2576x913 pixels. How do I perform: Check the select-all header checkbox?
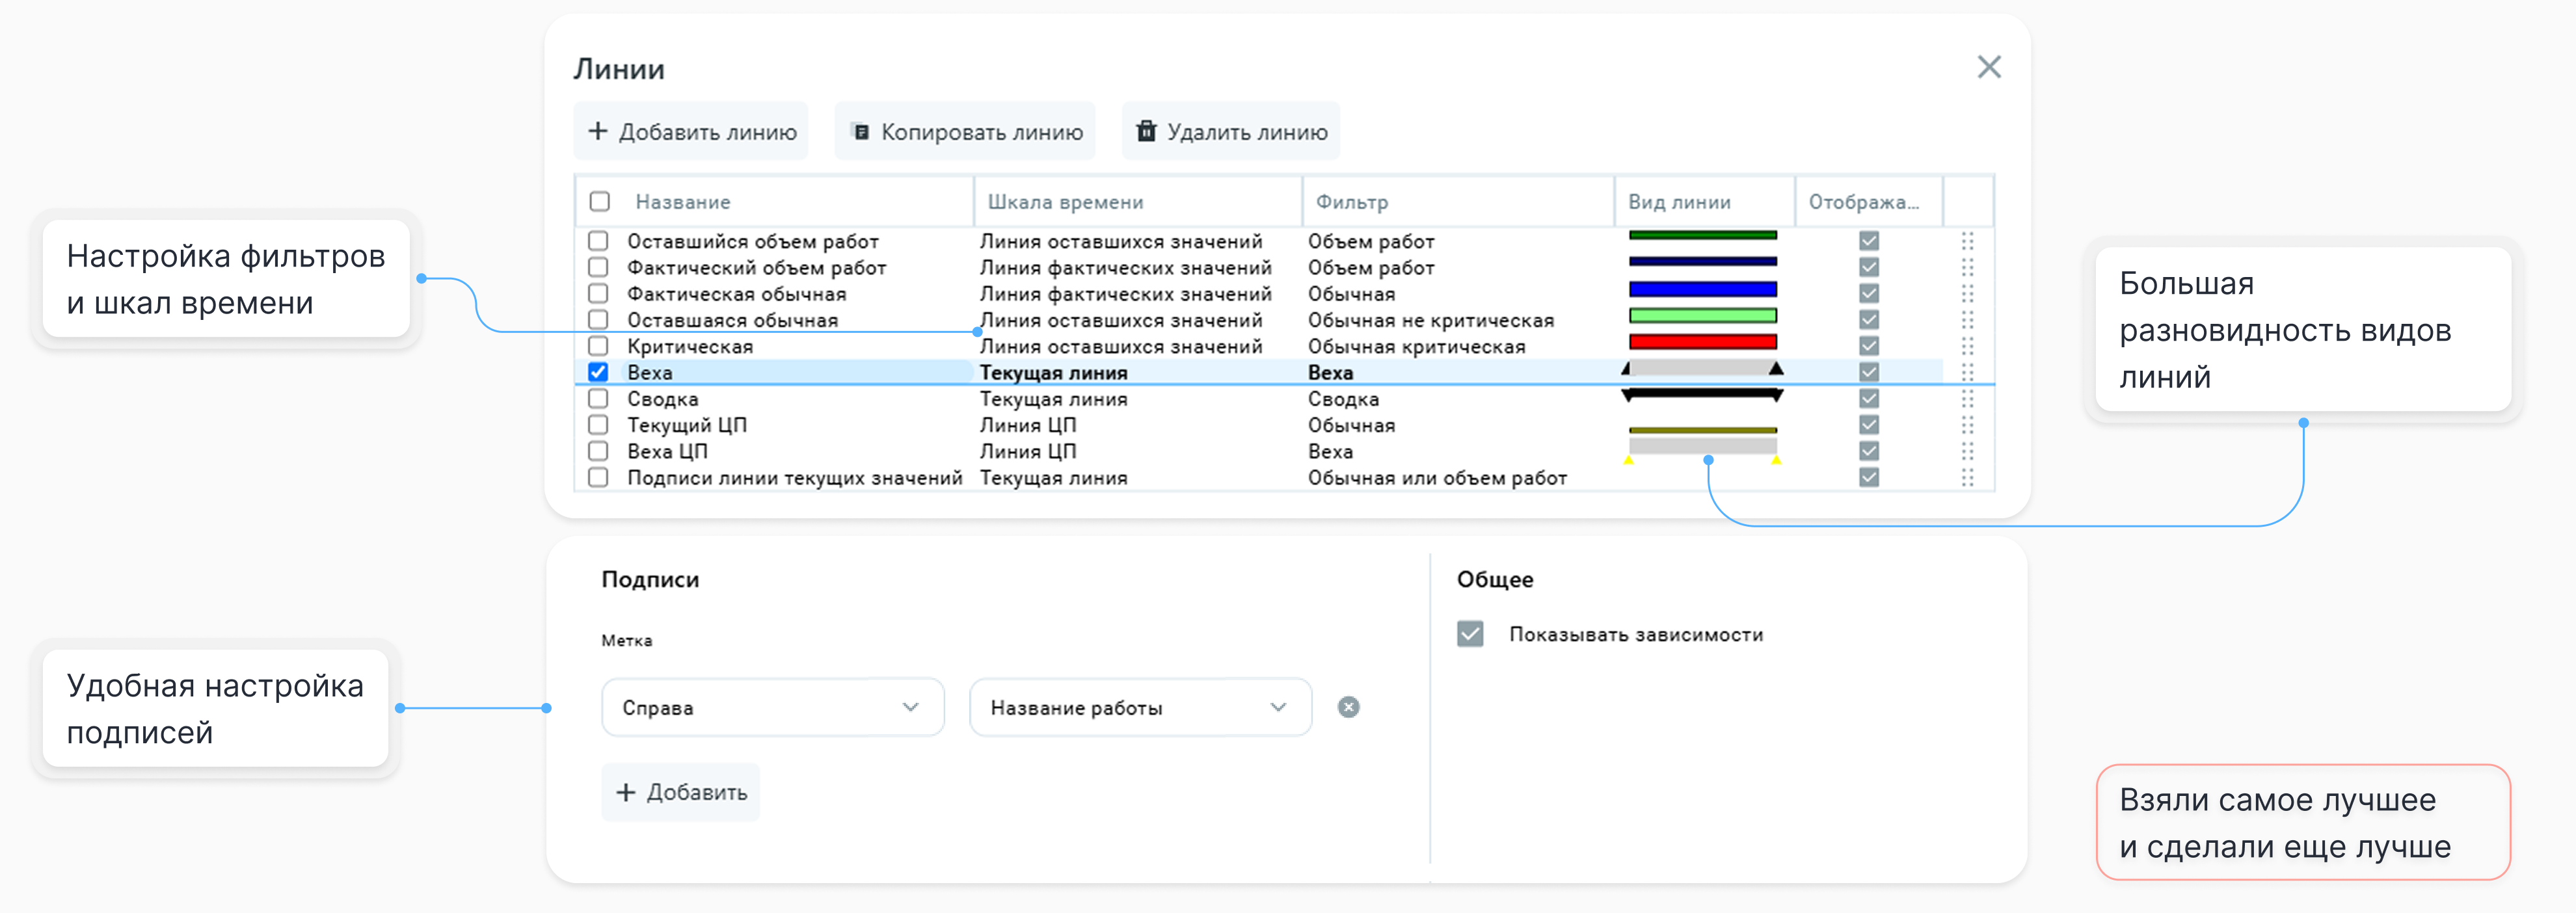[600, 201]
